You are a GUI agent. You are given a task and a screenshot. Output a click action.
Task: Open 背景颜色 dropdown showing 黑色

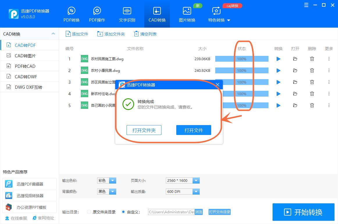(x=107, y=191)
